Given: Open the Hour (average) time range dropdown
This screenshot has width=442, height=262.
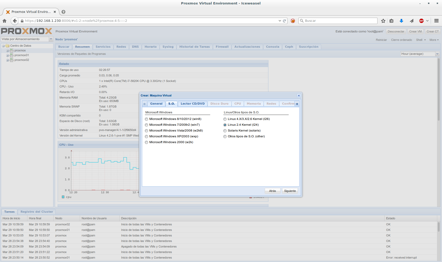Looking at the screenshot, I should (x=437, y=54).
